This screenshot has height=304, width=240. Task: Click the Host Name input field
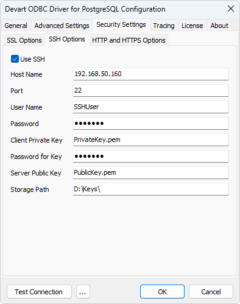(x=150, y=74)
